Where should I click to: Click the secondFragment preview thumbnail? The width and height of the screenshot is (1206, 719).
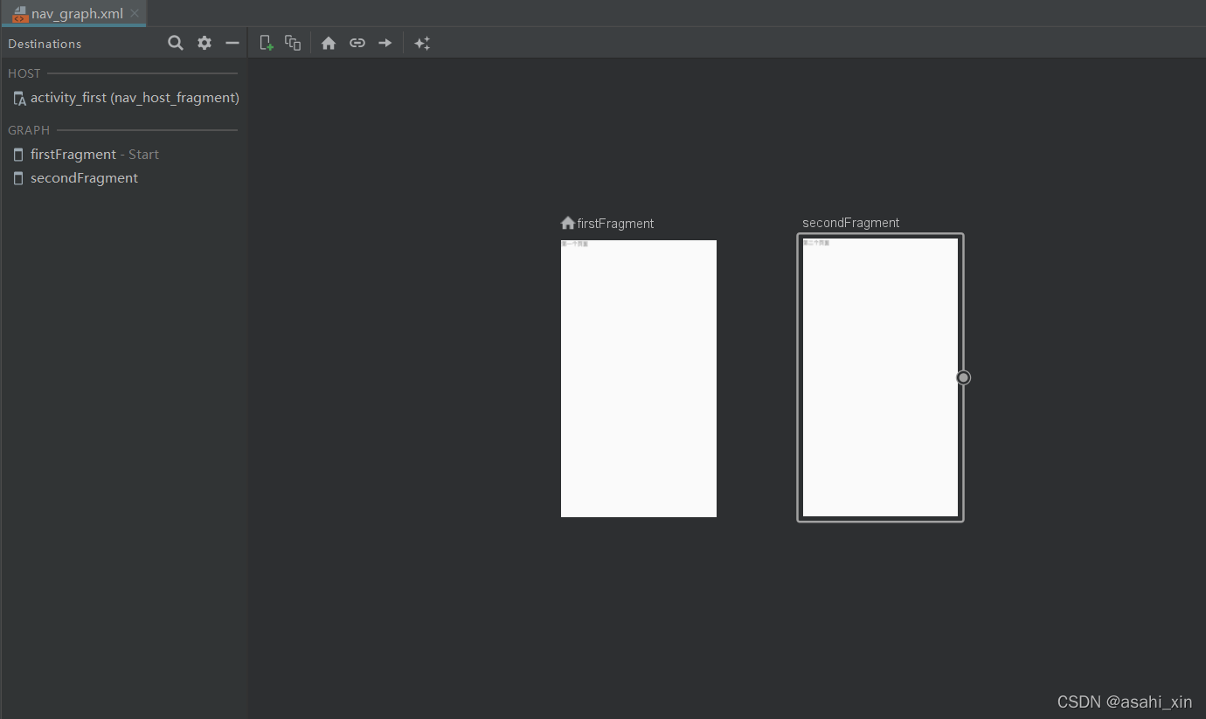click(x=880, y=377)
